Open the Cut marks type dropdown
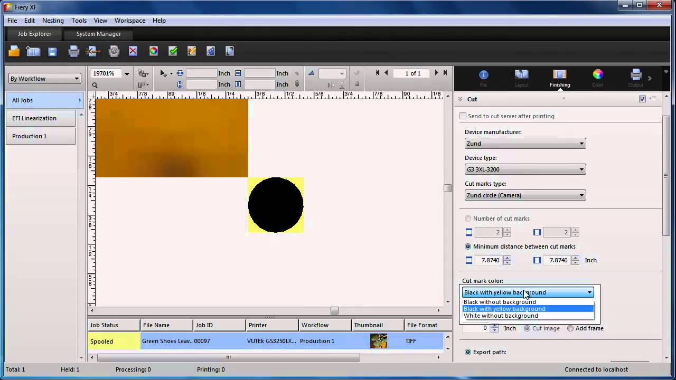This screenshot has height=380, width=676. 525,195
